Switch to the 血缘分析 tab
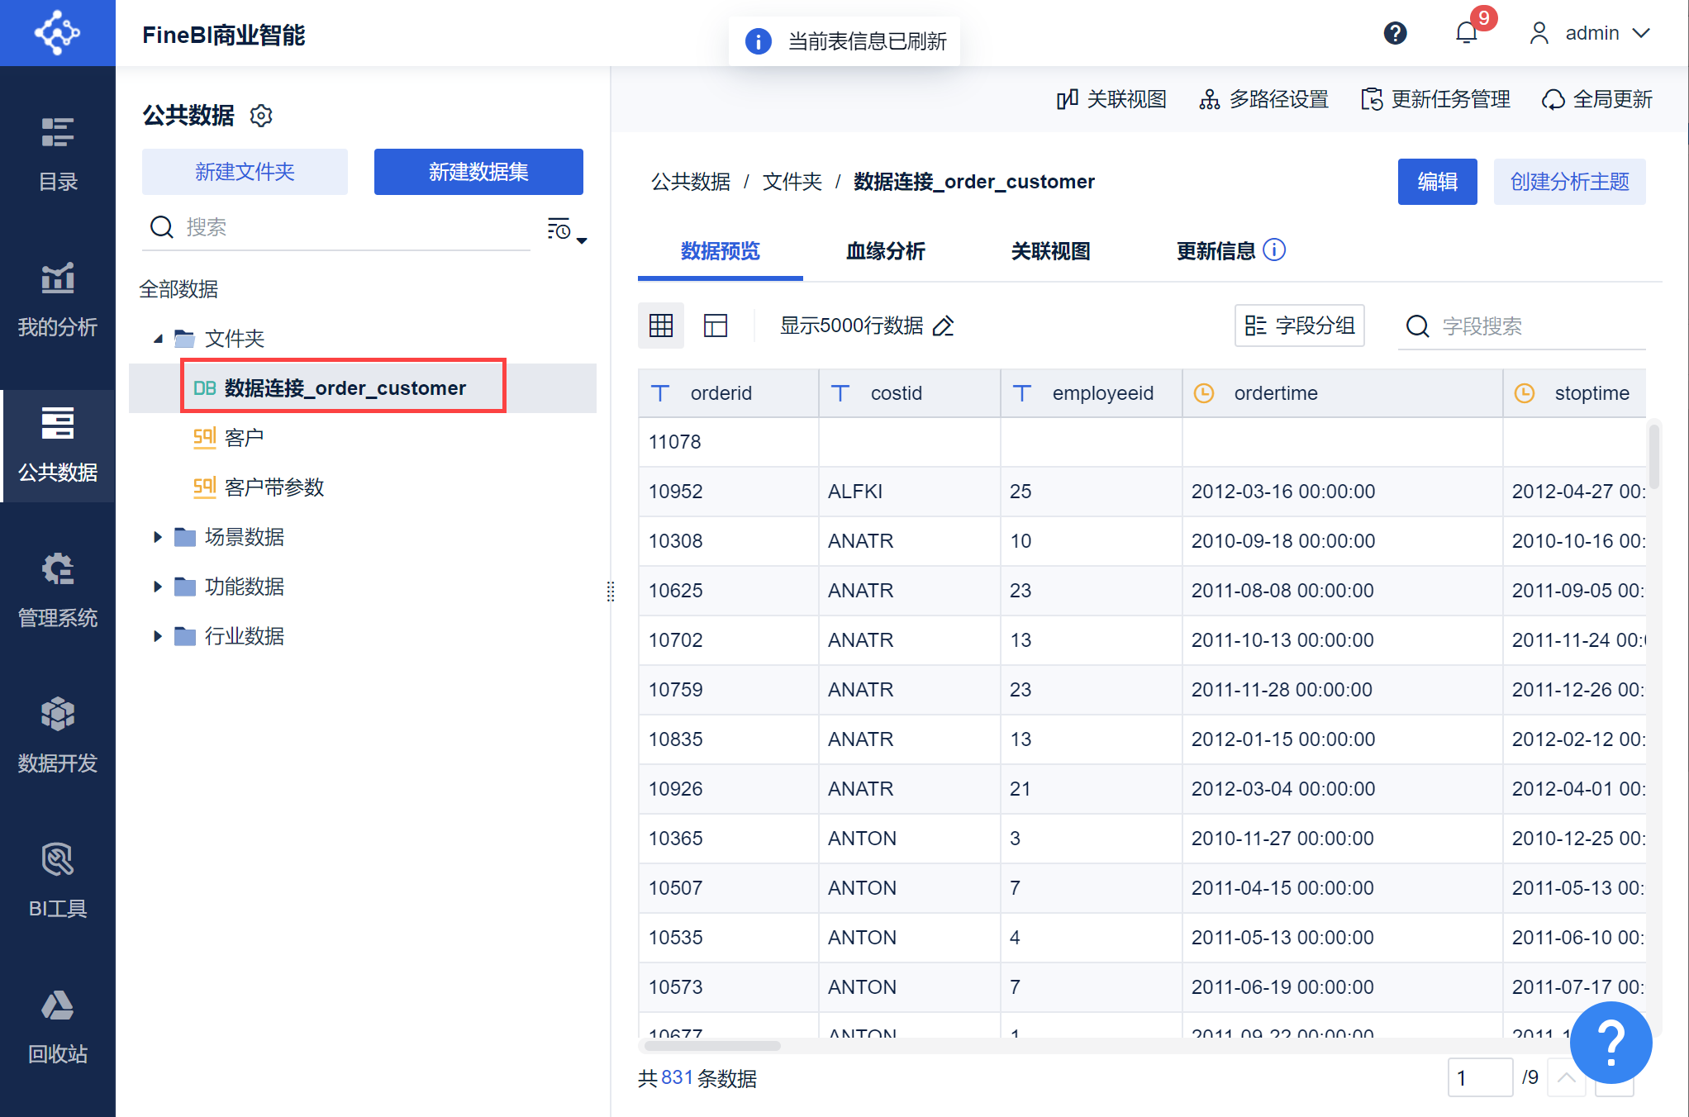This screenshot has height=1117, width=1689. 885,251
